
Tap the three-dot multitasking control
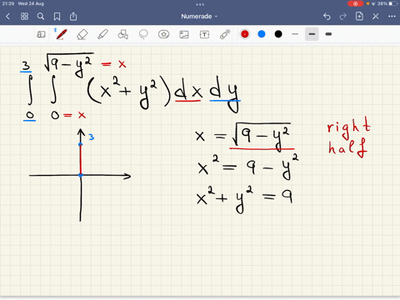pyautogui.click(x=200, y=4)
